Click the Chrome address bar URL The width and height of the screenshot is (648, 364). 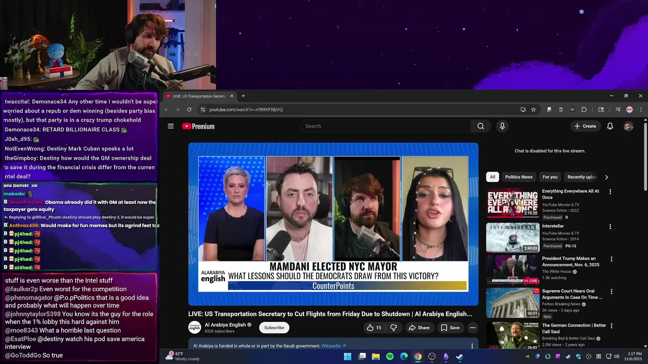246,110
